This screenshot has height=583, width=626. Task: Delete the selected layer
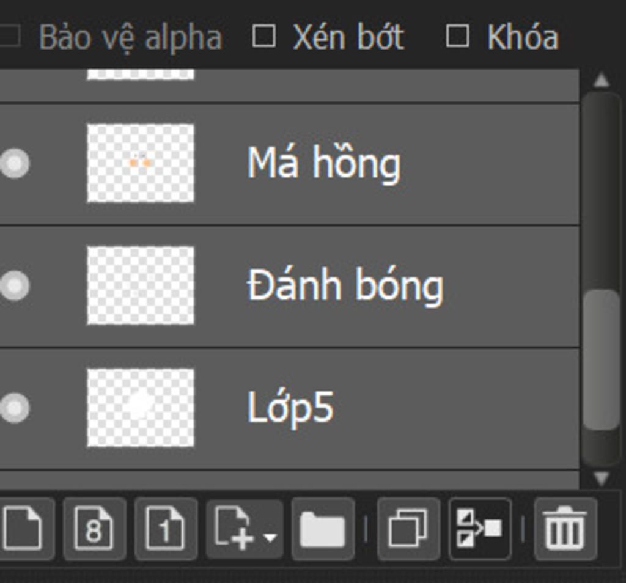(x=565, y=529)
